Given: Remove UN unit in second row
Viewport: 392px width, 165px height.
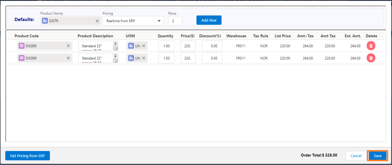Looking at the screenshot, I should [144, 58].
